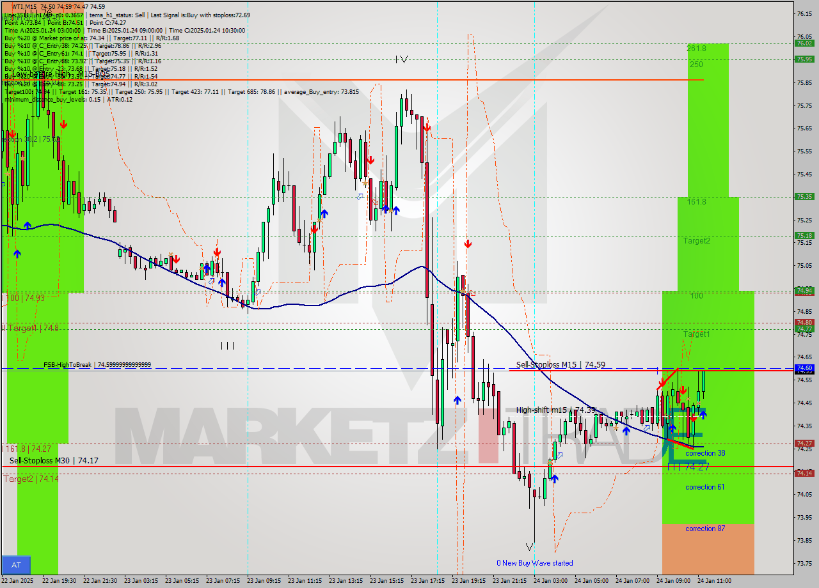Click the green 75.95 price tag
Screen dimensions: 819x588
[804, 59]
